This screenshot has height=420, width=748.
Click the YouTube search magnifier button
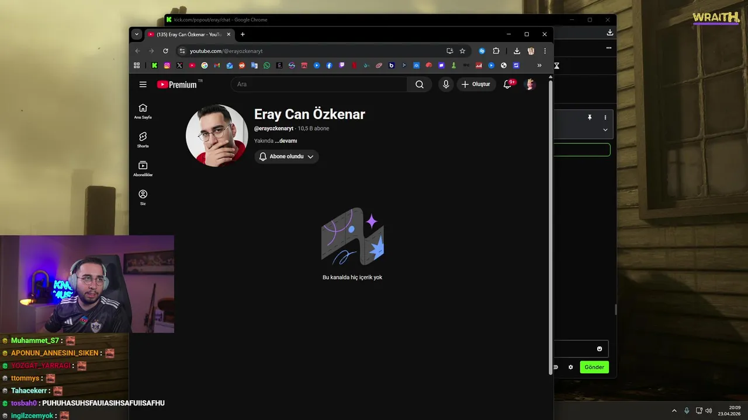coord(420,85)
